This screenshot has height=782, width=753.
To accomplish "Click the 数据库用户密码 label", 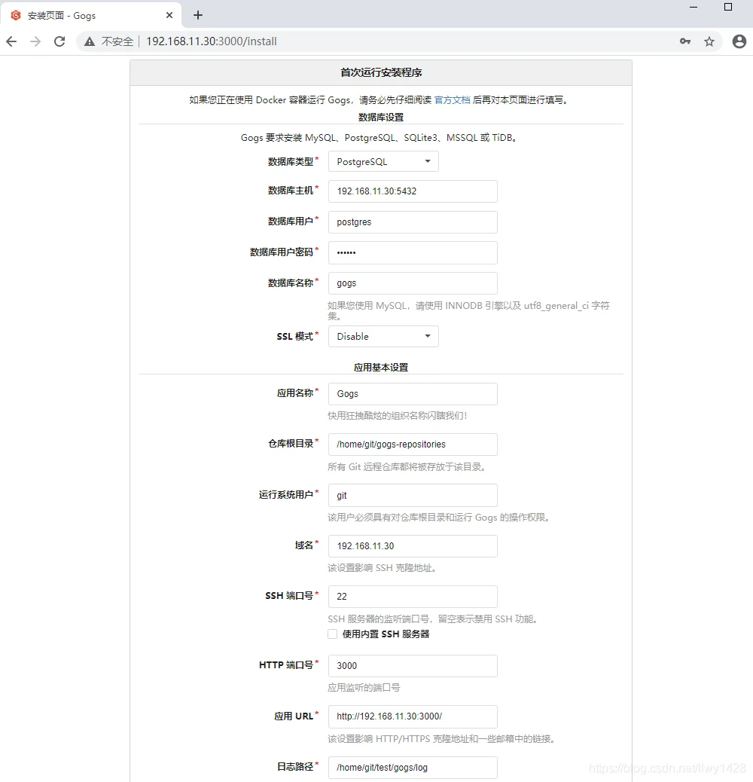I will [x=282, y=252].
